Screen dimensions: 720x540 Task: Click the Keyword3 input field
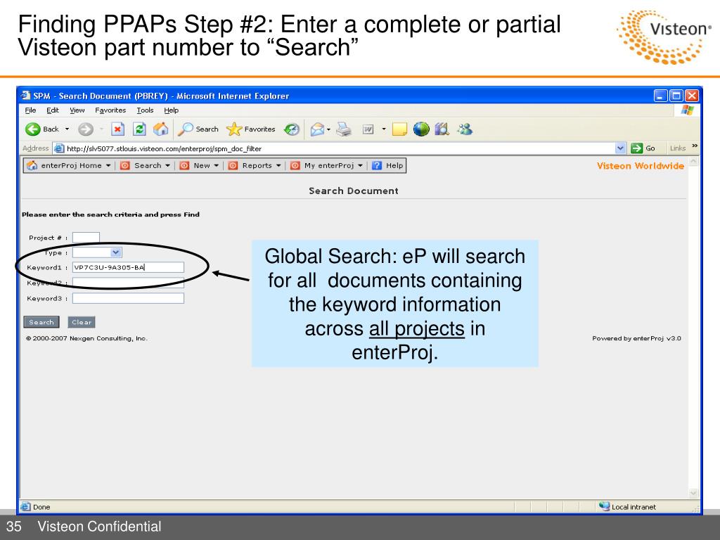coord(128,298)
